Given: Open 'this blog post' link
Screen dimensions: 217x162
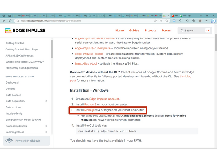Looking at the screenshot, I should pyautogui.click(x=185, y=76).
